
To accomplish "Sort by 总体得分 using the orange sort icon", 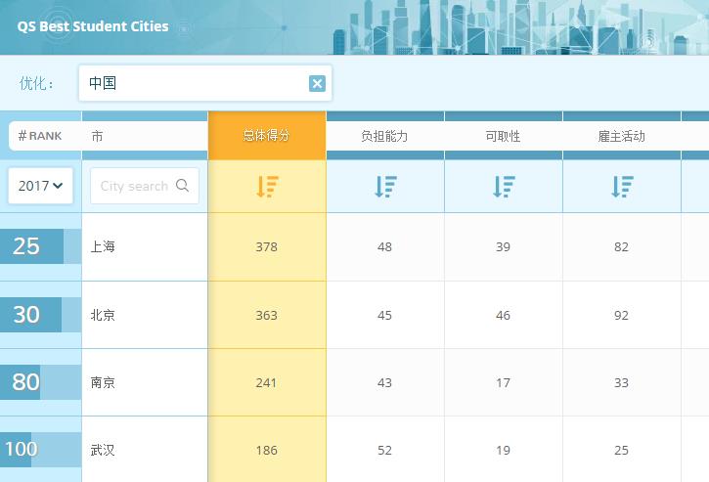I will pos(267,187).
